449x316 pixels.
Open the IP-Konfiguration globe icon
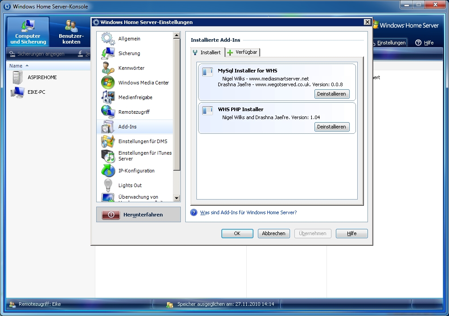pos(108,171)
